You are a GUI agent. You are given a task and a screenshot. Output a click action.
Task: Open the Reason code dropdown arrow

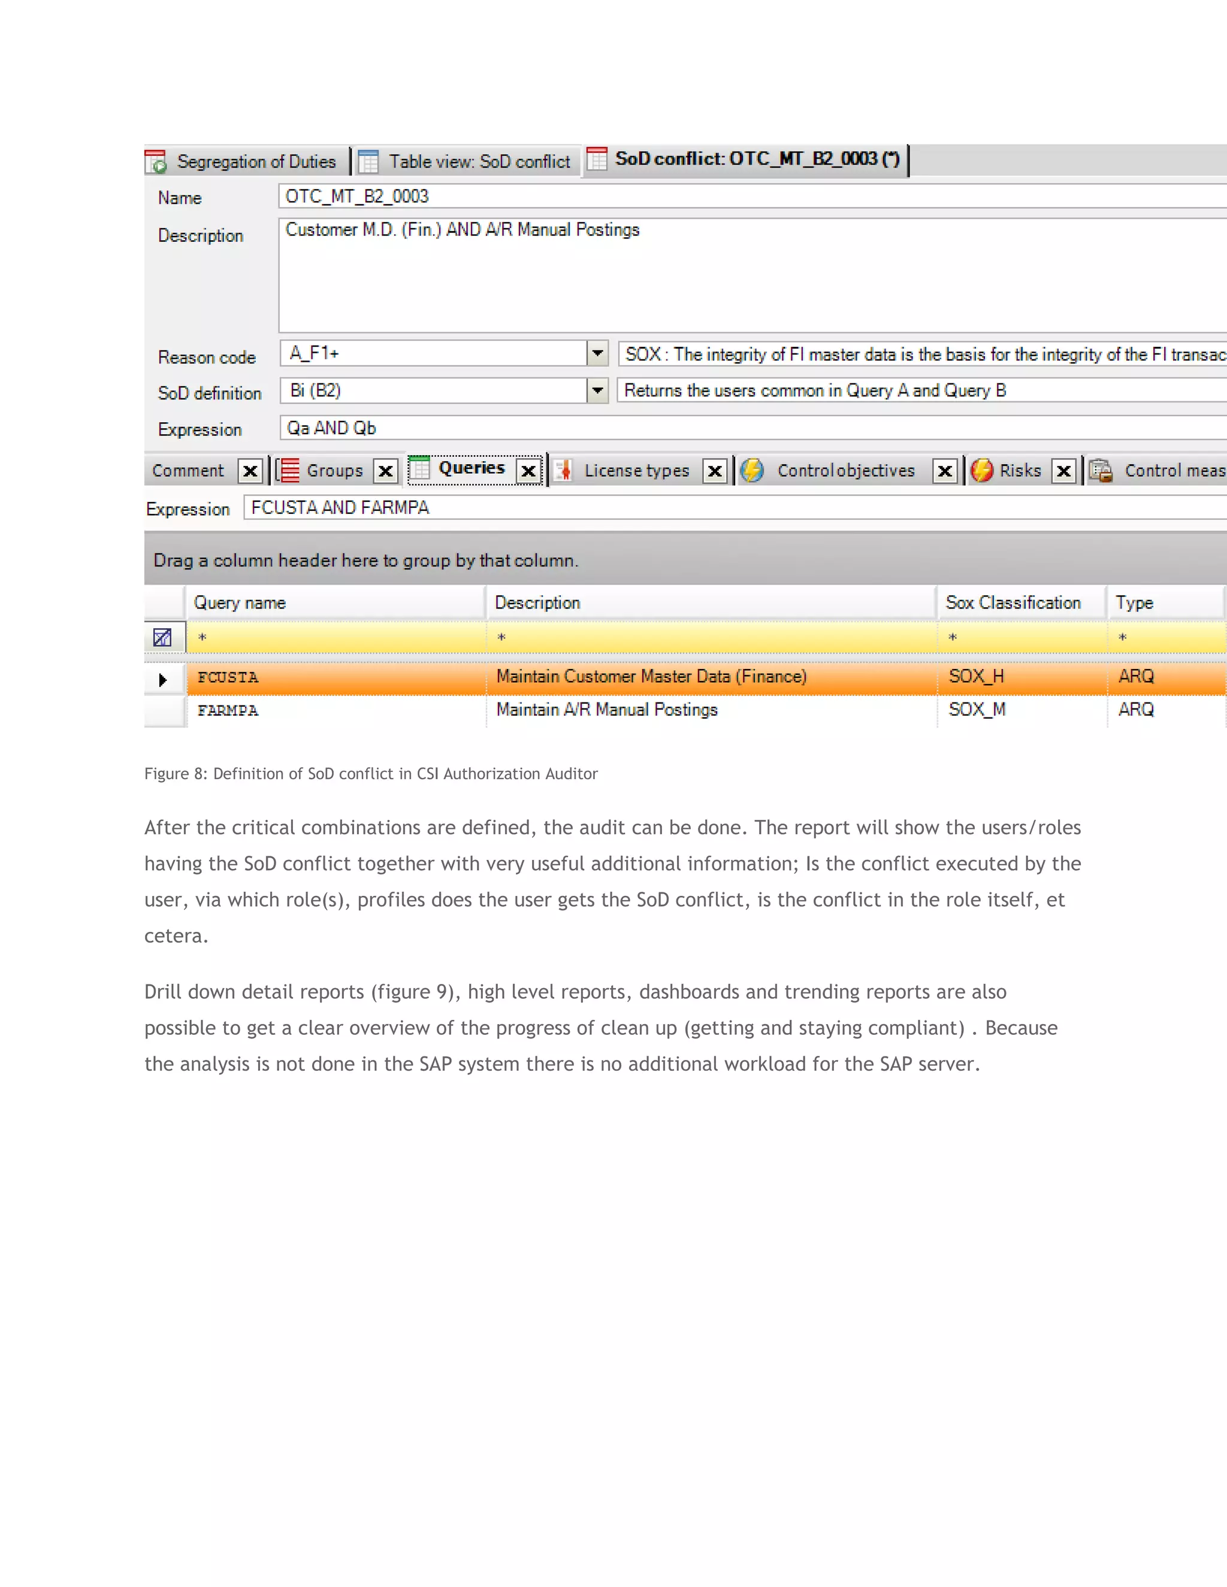pos(597,354)
